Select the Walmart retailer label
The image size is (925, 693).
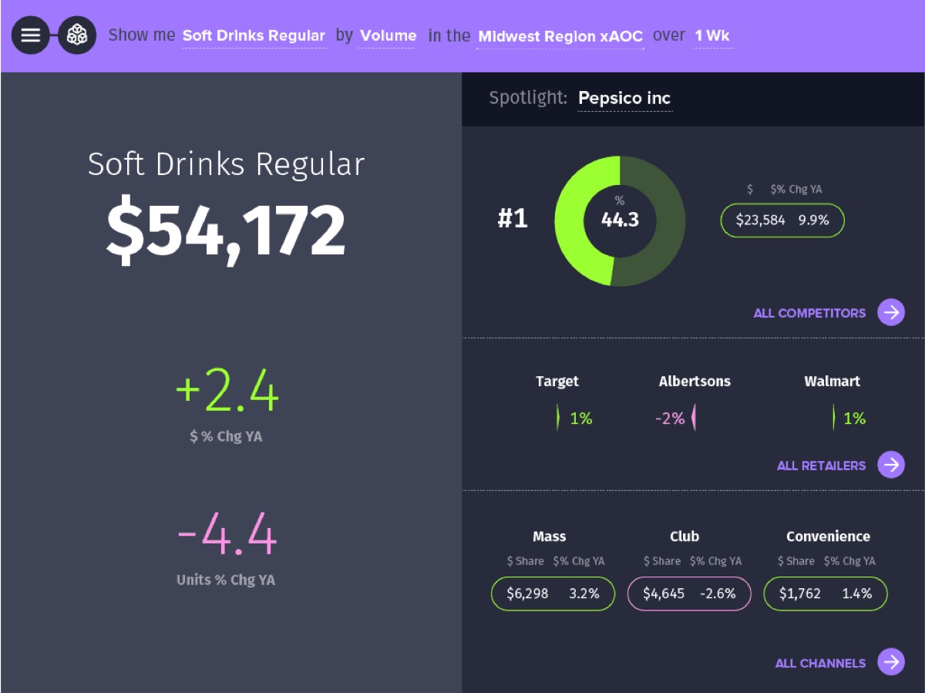point(832,381)
